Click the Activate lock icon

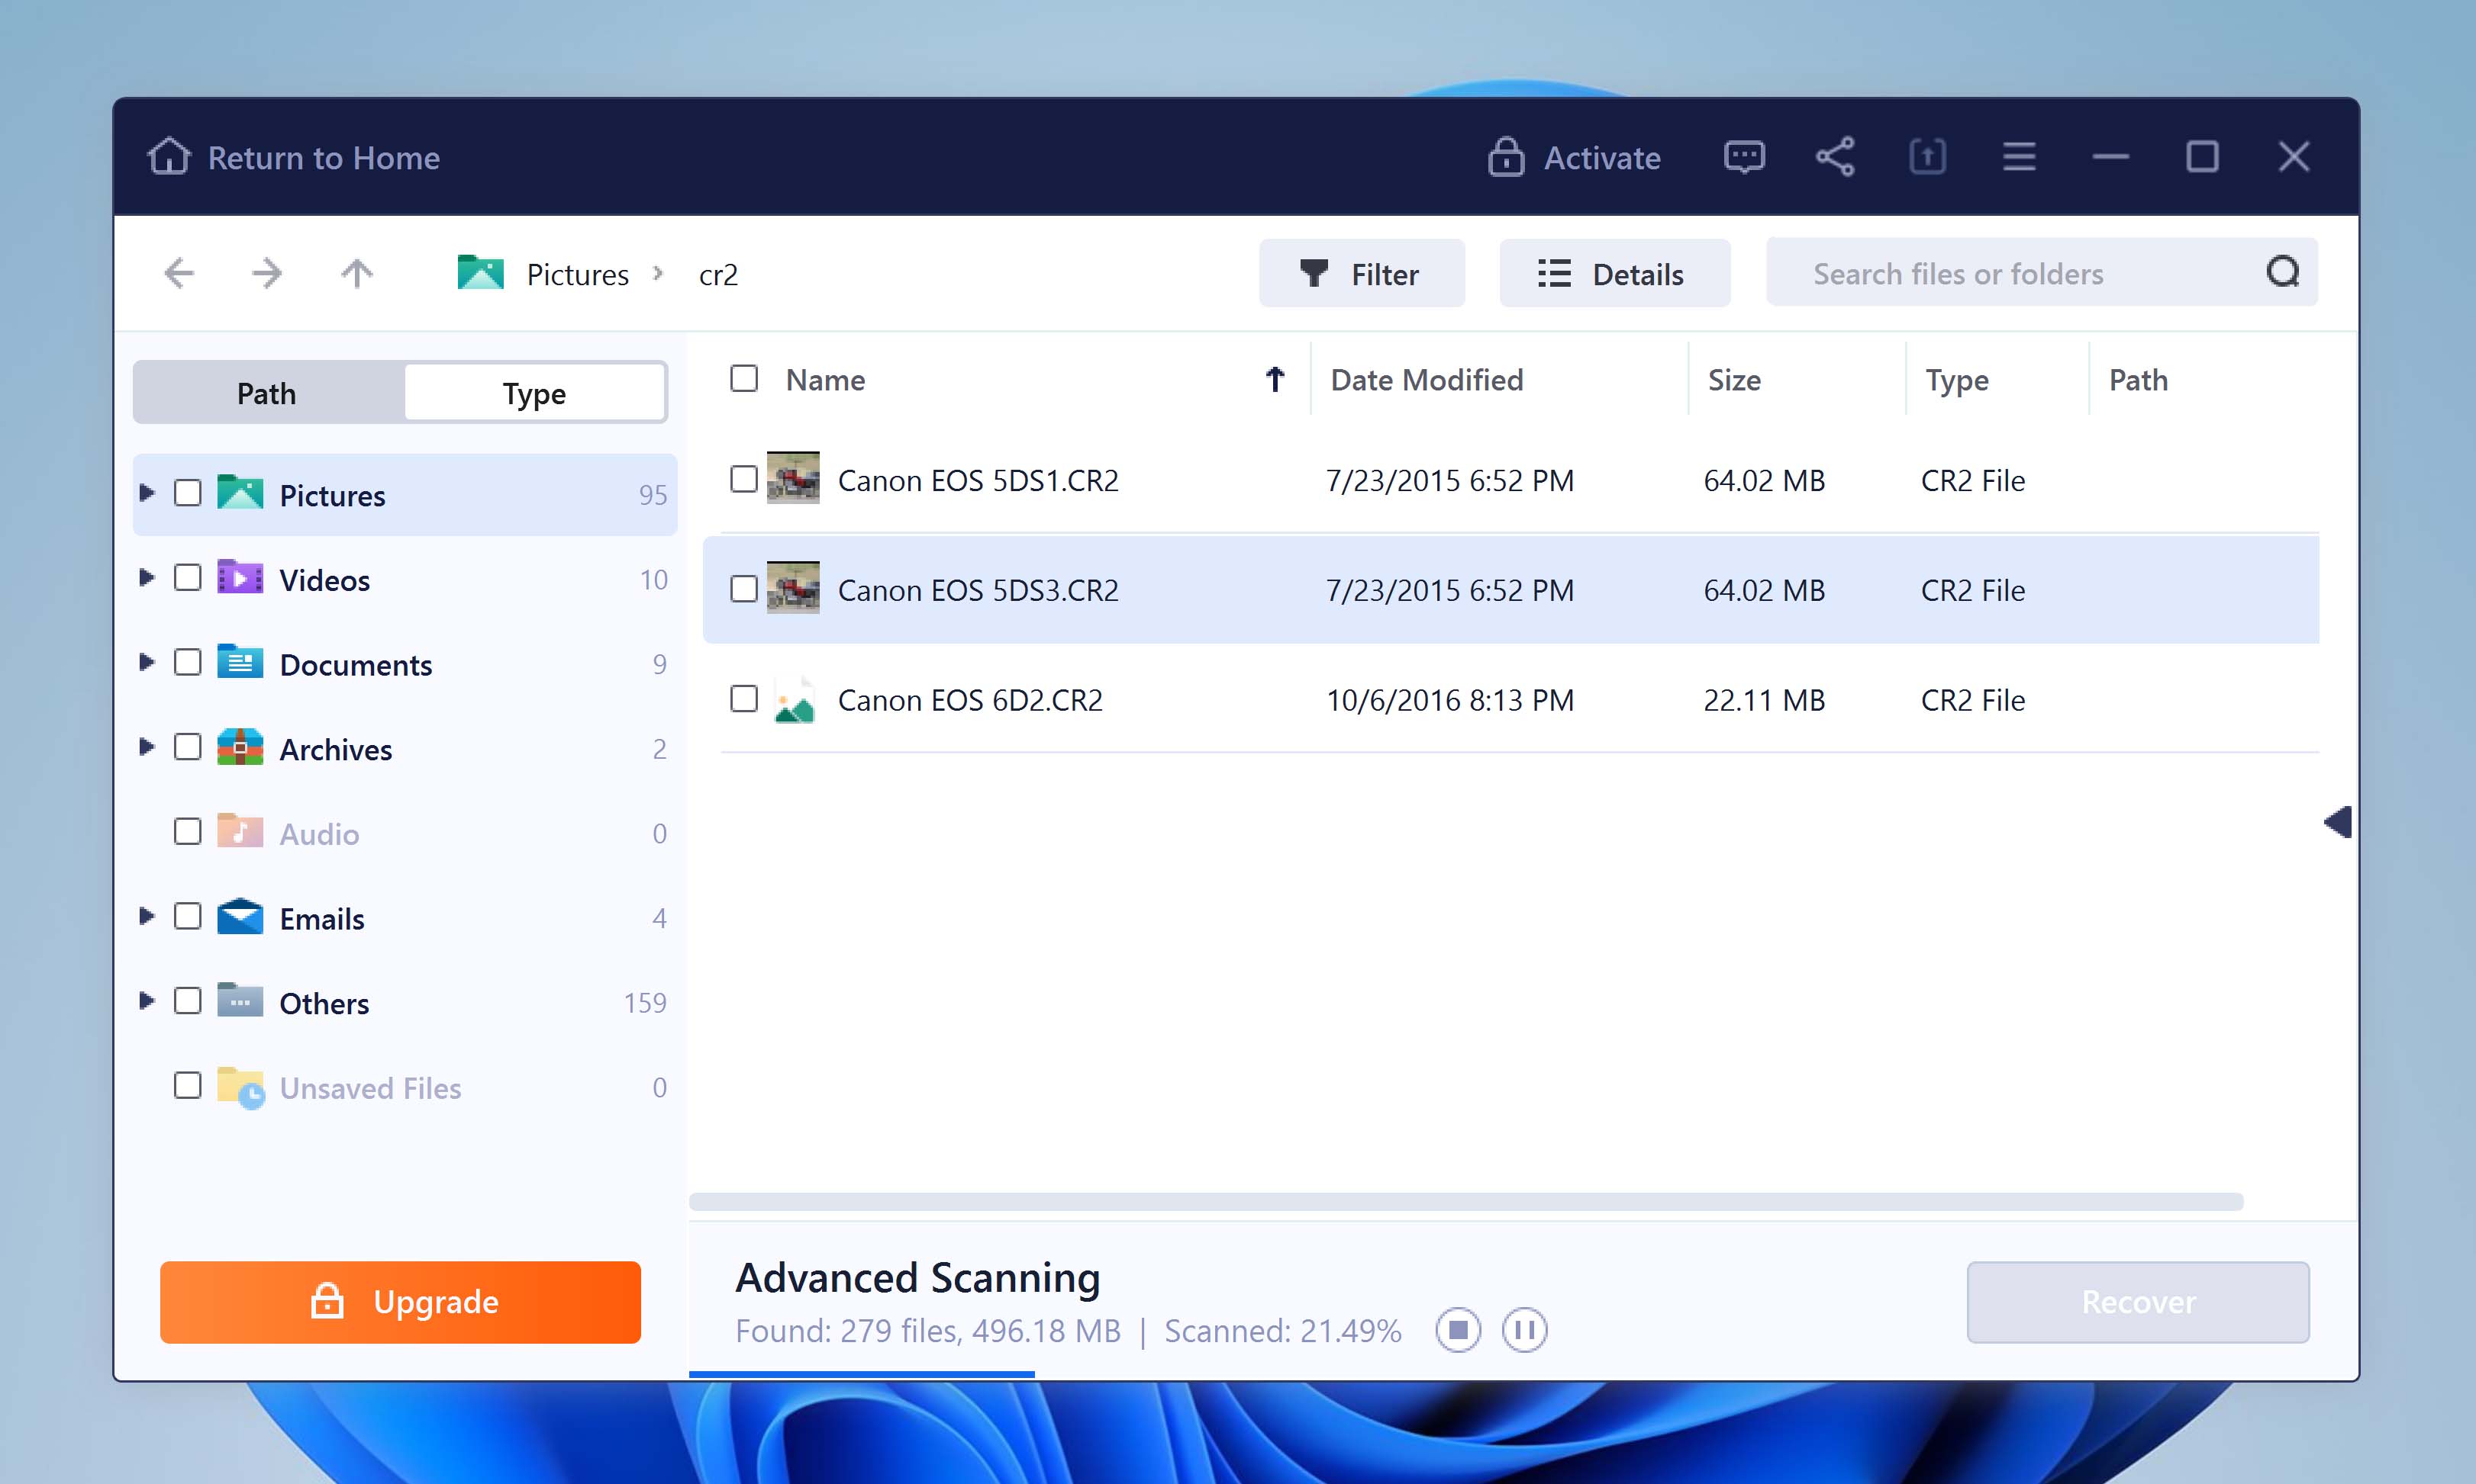[x=1506, y=156]
